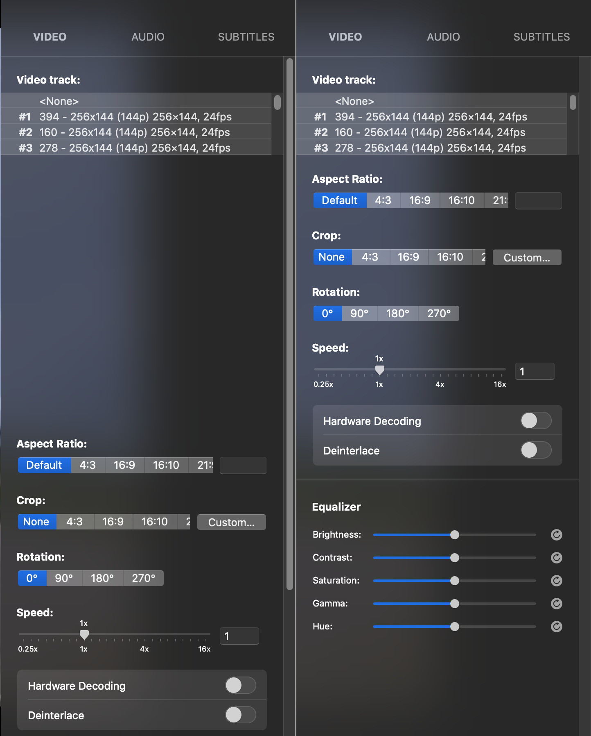Reset Contrast using the circular arrow icon

(x=556, y=558)
